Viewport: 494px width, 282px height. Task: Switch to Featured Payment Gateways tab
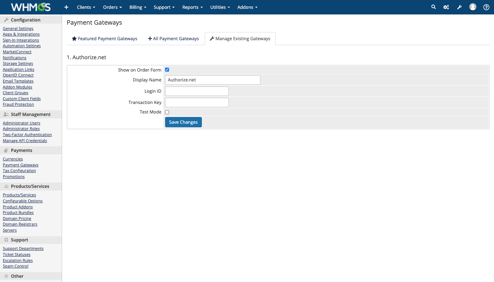(x=104, y=39)
